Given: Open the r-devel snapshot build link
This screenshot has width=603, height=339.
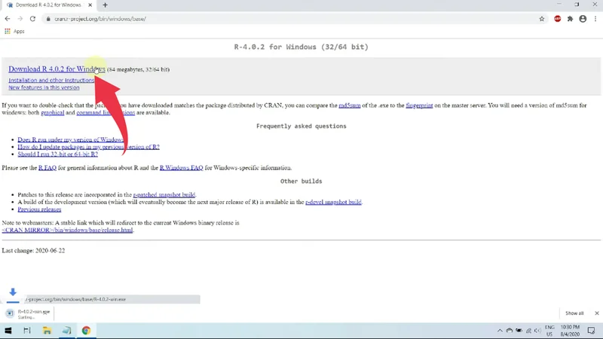Looking at the screenshot, I should [x=333, y=202].
